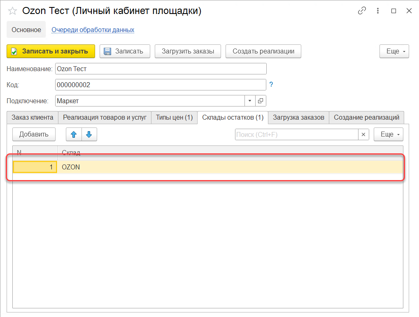
Task: Focus the Наименование field with Ozon Тест
Action: (161, 69)
